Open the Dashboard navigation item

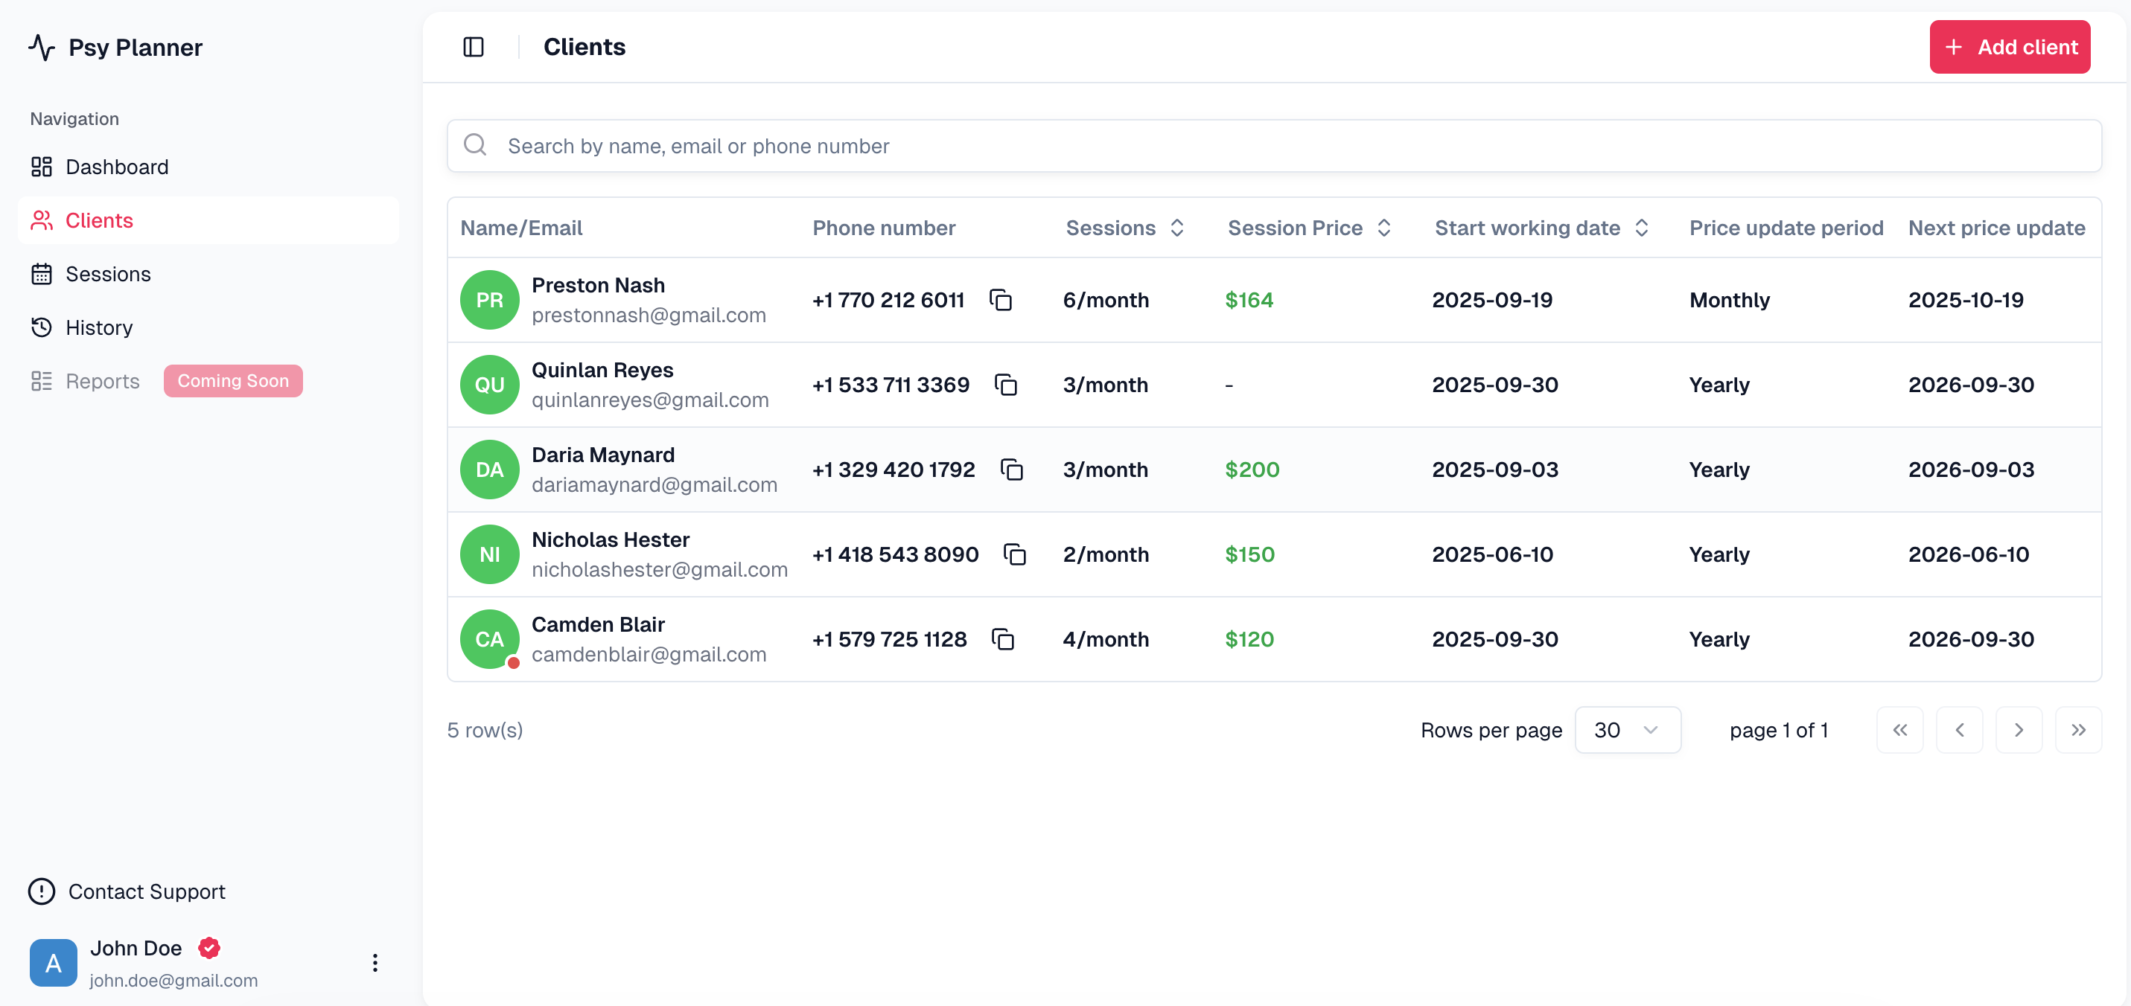pos(117,167)
